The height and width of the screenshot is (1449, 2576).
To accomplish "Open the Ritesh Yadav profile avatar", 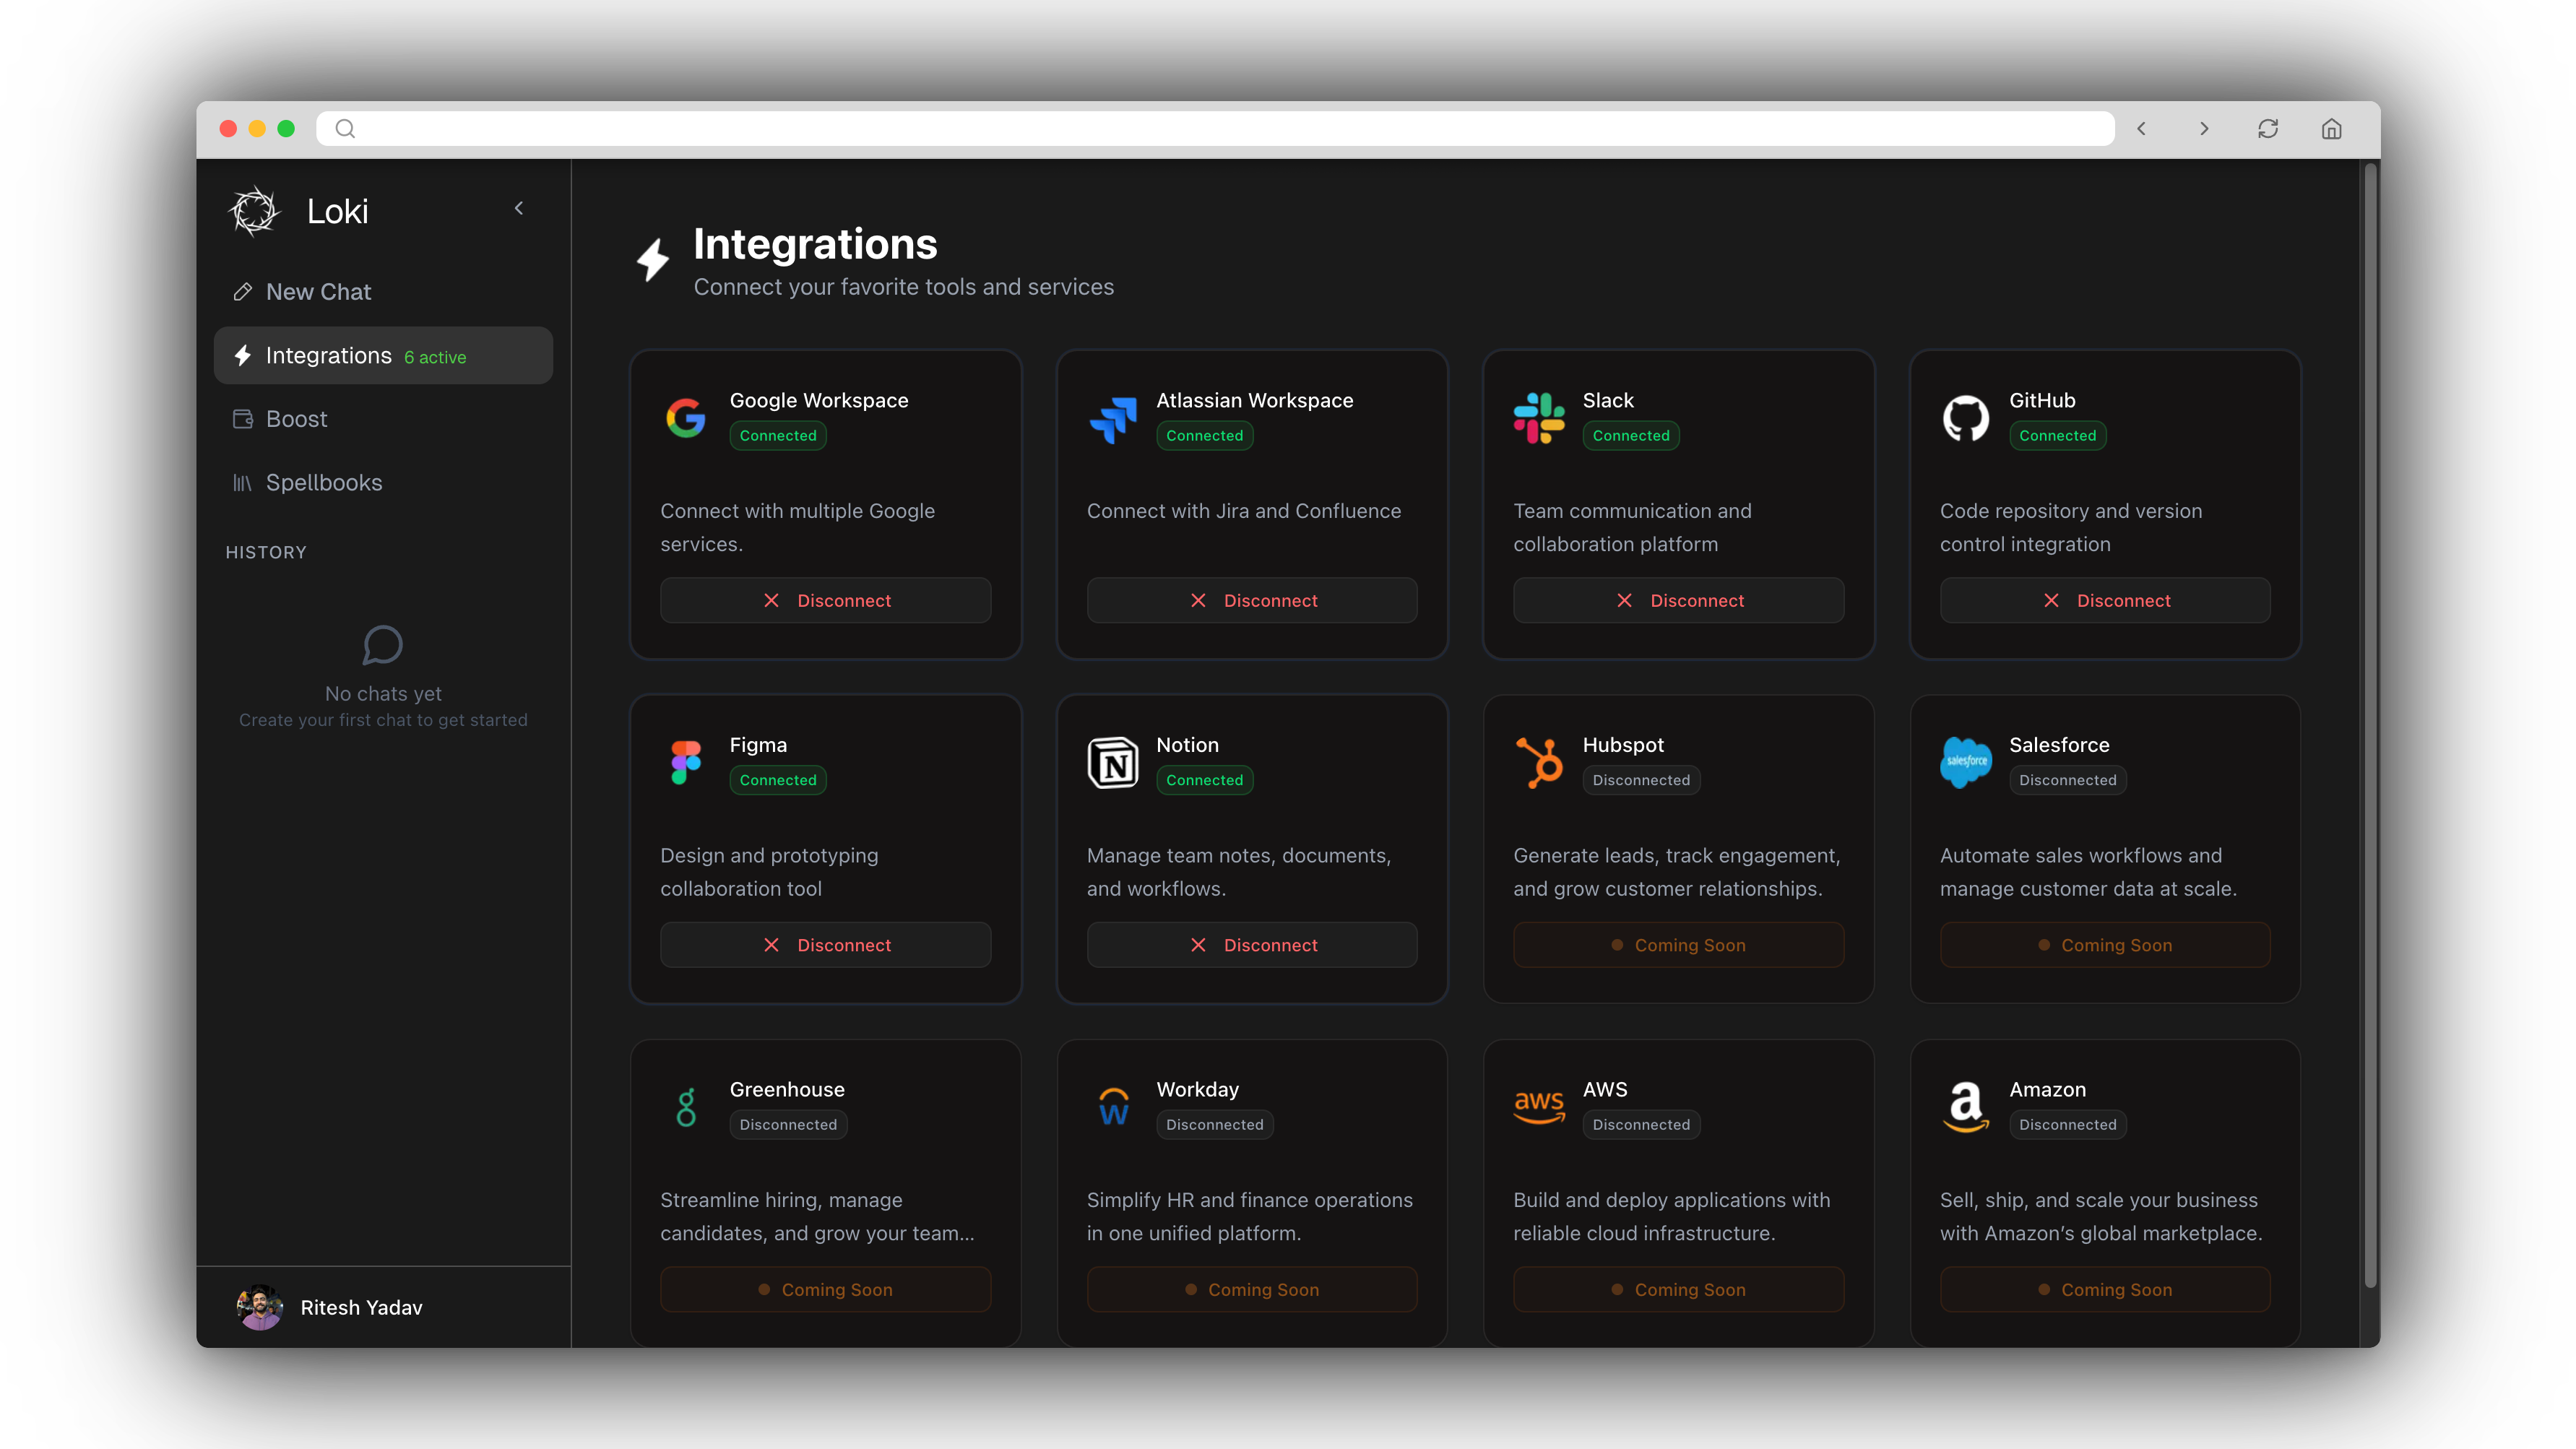I will click(260, 1307).
